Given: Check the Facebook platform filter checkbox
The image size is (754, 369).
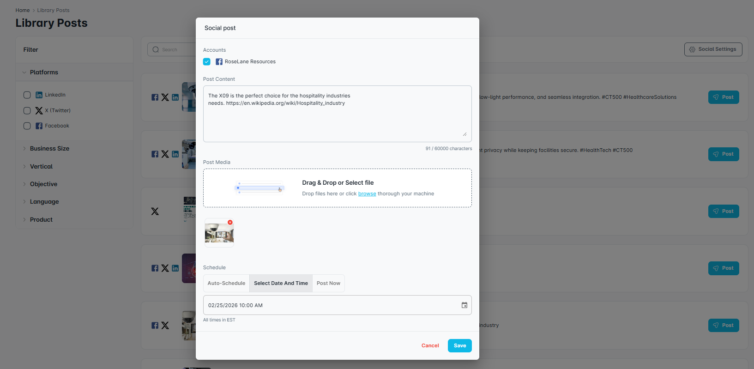Looking at the screenshot, I should click(27, 126).
